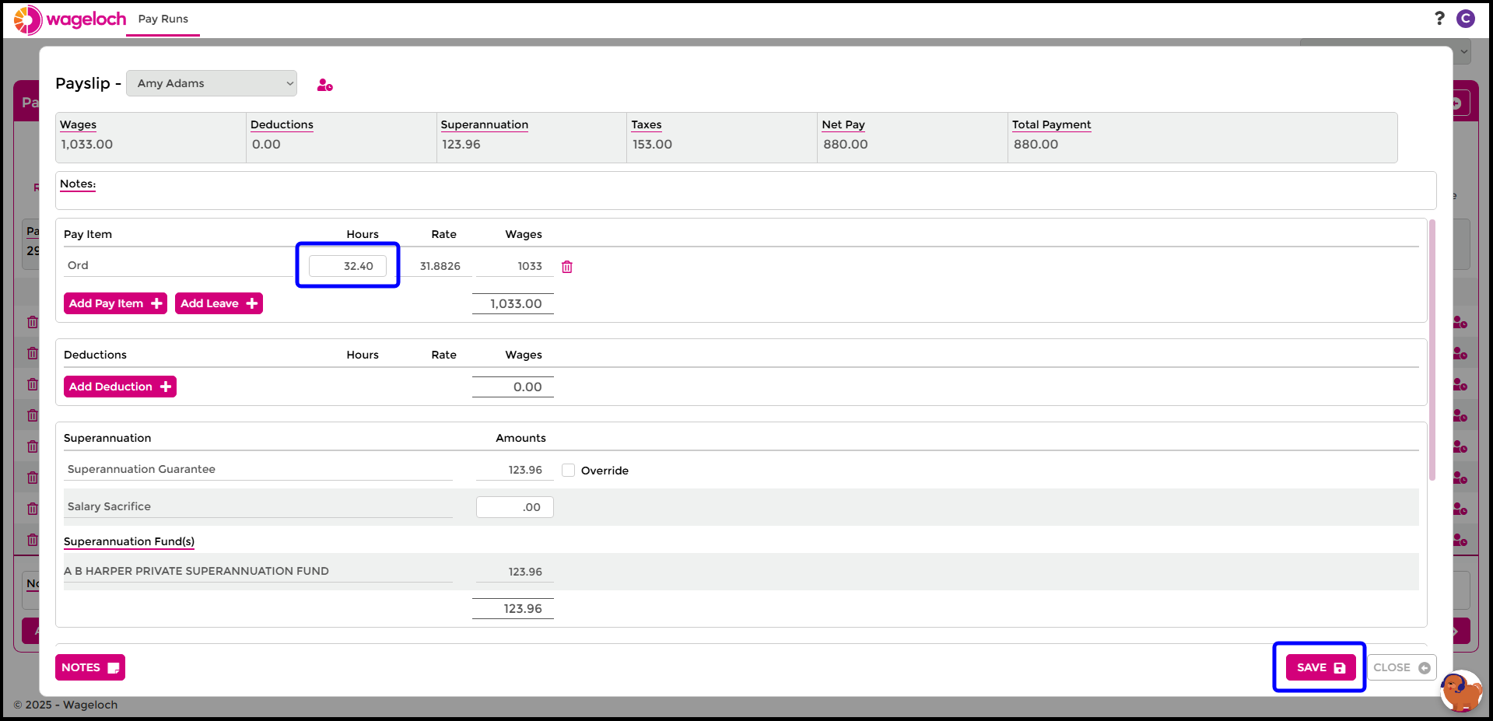Switch to the Pay Runs tab
Image resolution: width=1493 pixels, height=721 pixels.
pyautogui.click(x=163, y=19)
